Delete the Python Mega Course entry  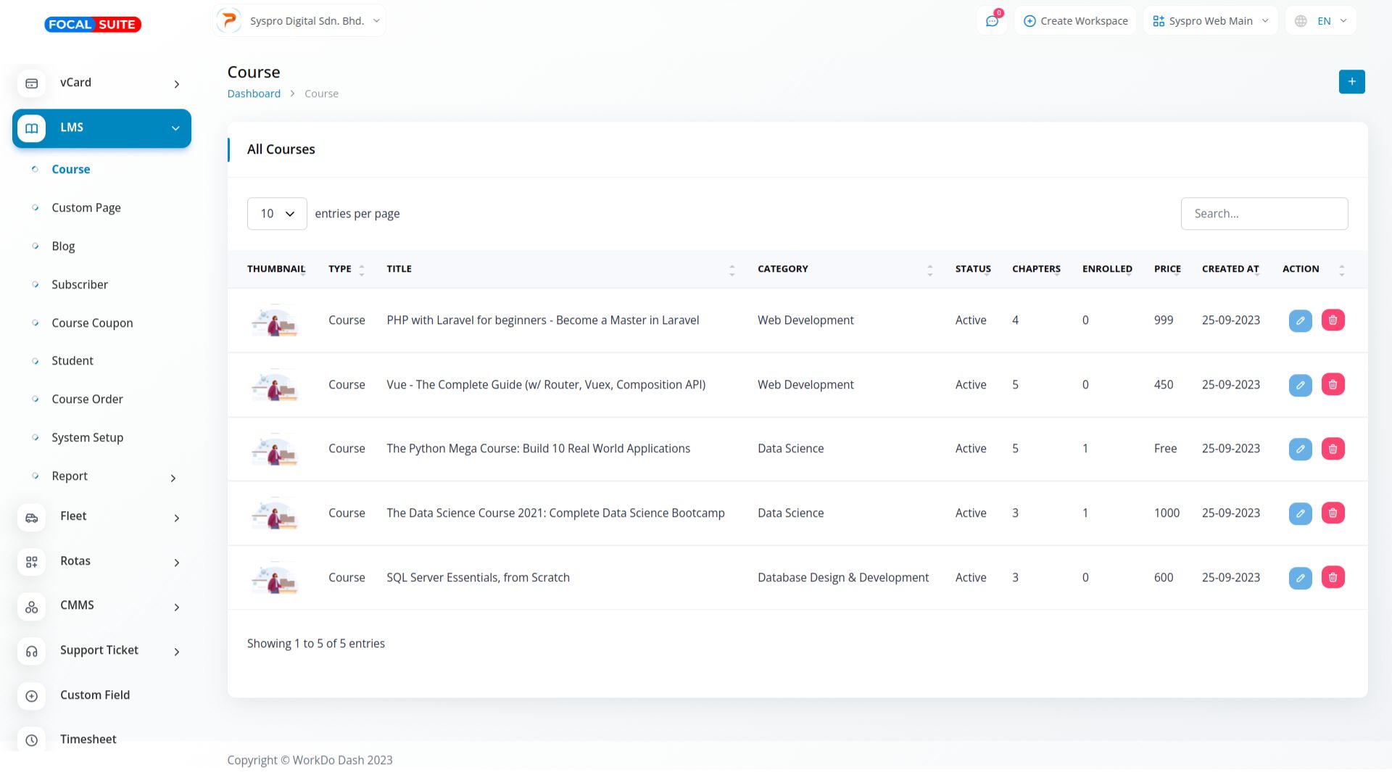click(x=1333, y=449)
